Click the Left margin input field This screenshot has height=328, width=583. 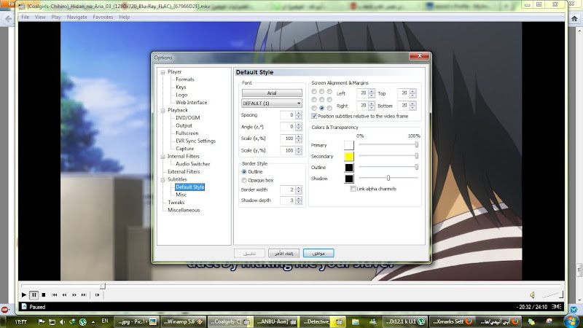[x=362, y=93]
